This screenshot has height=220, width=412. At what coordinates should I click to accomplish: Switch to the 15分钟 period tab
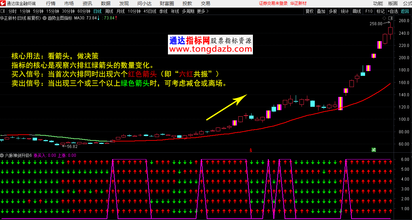click(53, 11)
